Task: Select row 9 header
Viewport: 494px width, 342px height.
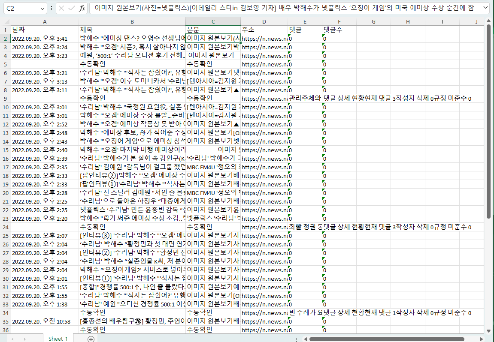Action: (x=5, y=99)
